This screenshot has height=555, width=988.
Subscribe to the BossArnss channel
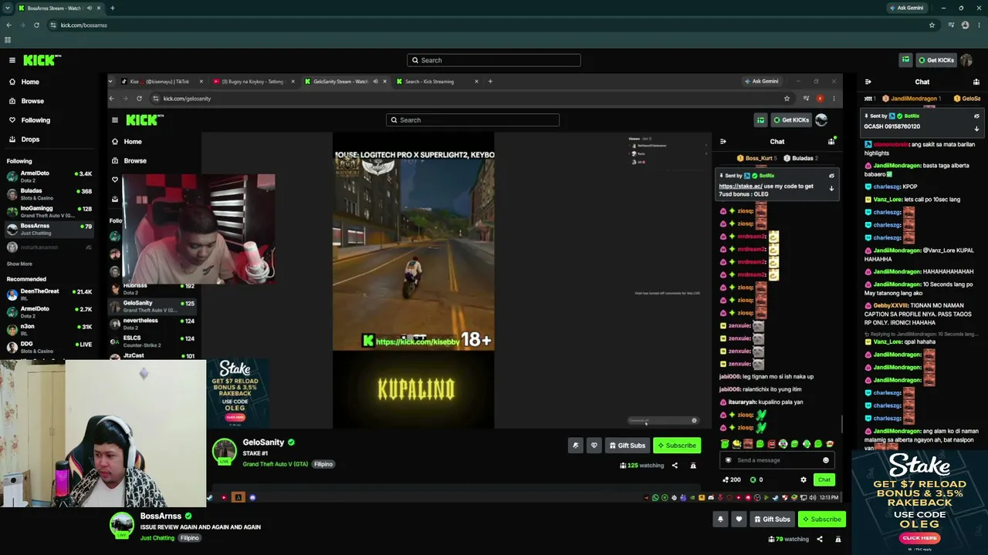[x=821, y=519]
